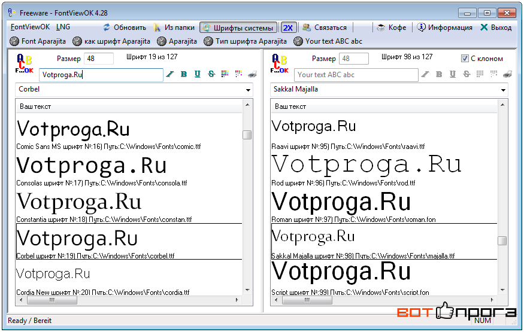Select 'Your text ABC abc' sample text option
This screenshot has width=524, height=332.
coord(328,41)
